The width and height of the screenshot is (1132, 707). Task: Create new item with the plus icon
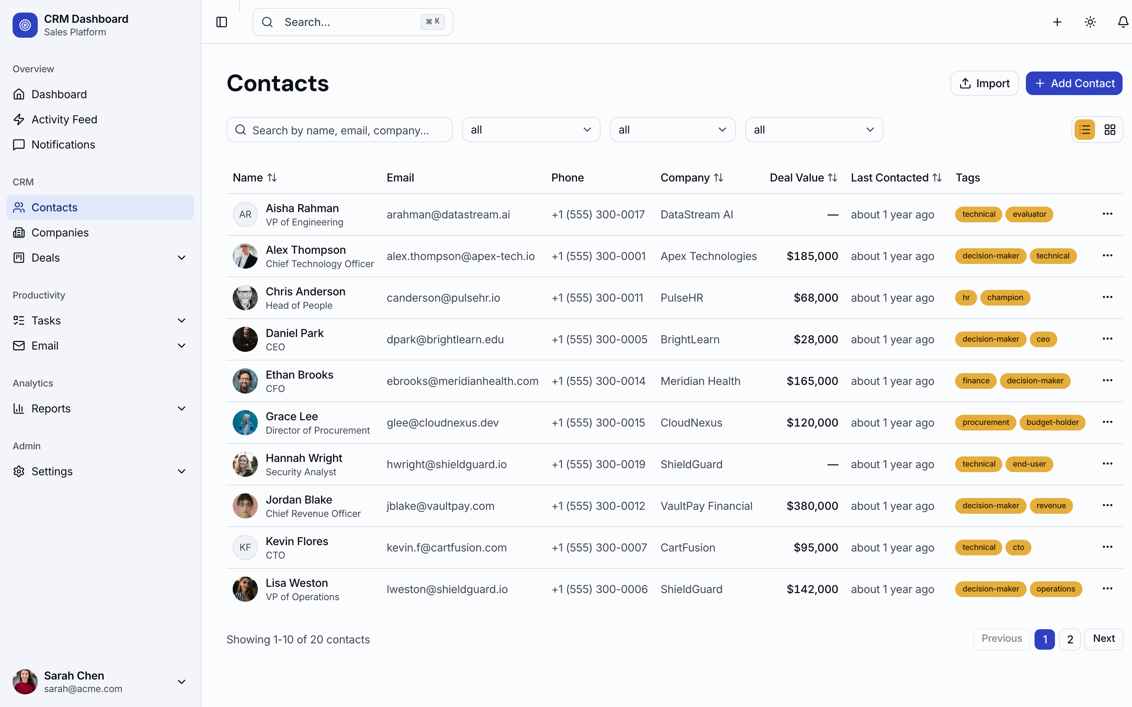[x=1057, y=22]
